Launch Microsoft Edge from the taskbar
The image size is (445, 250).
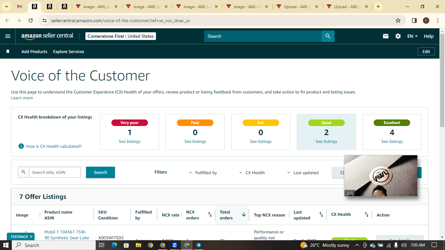114,245
